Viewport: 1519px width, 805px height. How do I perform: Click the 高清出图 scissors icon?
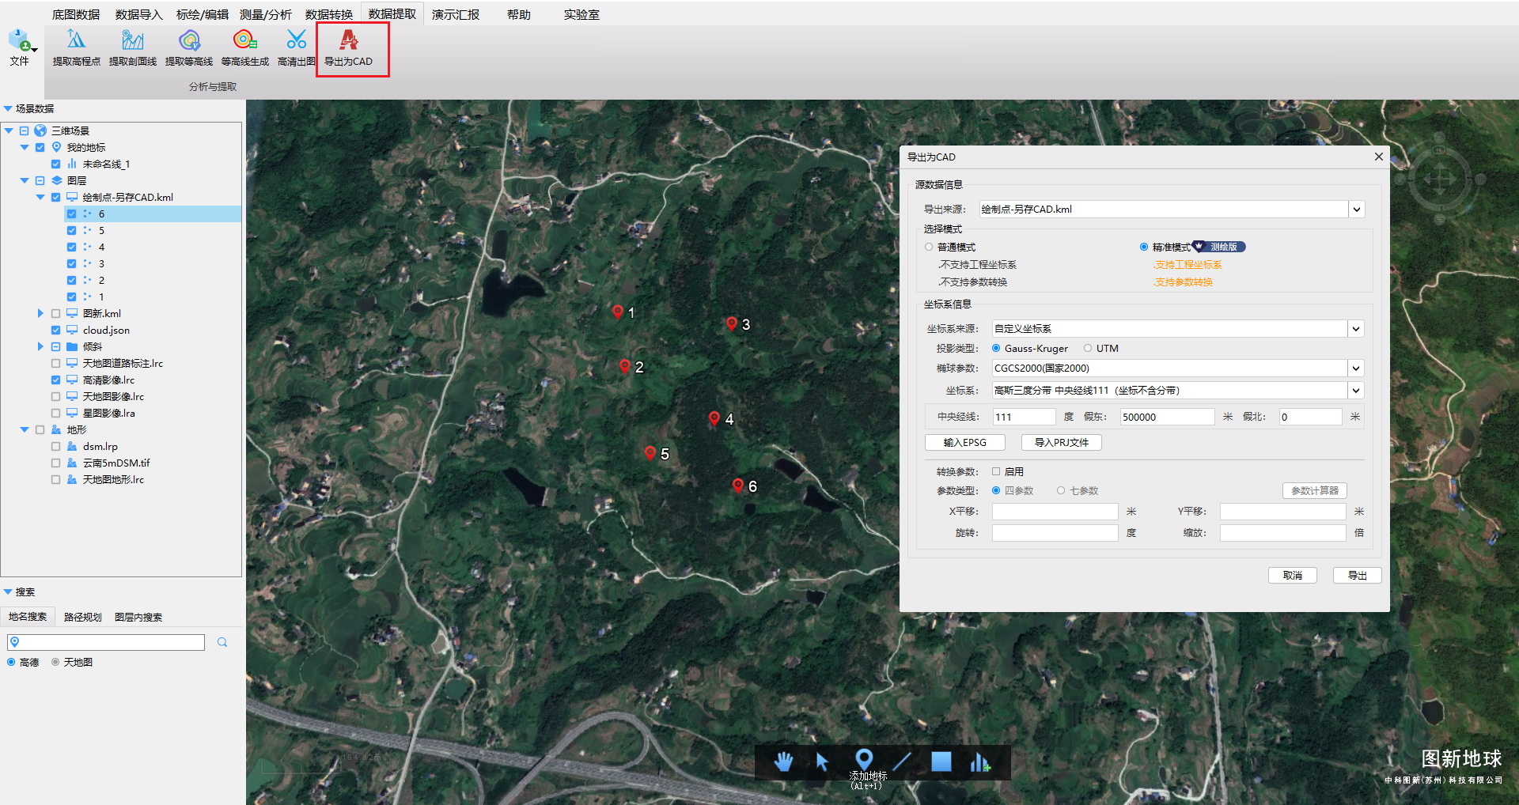[296, 40]
